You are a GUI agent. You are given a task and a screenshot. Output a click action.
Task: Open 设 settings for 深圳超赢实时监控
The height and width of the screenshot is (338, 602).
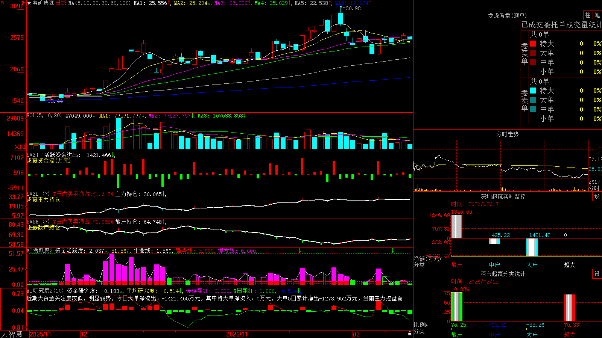(x=597, y=196)
